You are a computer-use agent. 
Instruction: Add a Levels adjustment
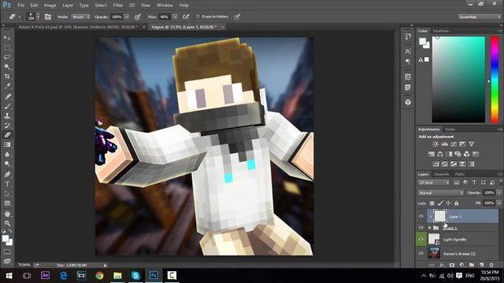[x=444, y=144]
